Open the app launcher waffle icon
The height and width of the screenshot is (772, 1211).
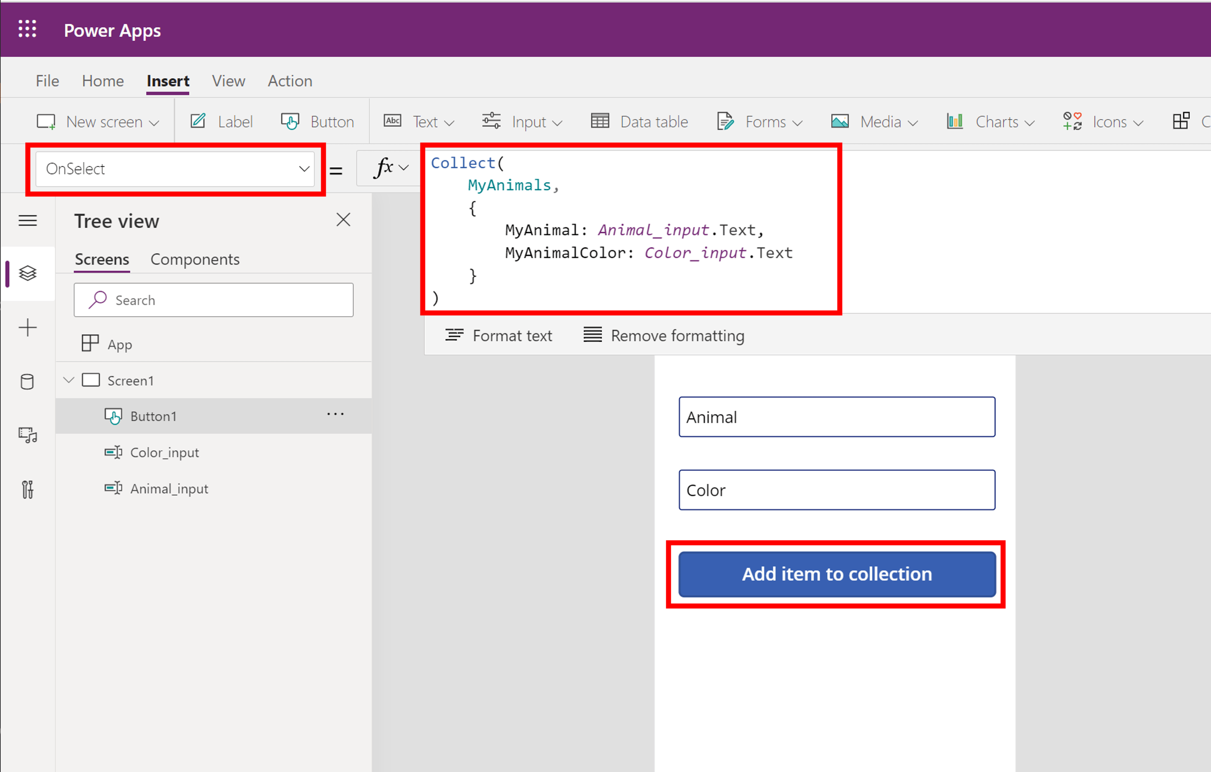[27, 29]
